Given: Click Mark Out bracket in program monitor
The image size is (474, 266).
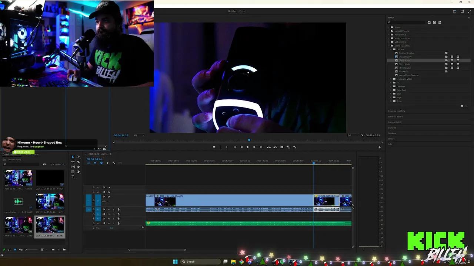Looking at the screenshot, I should click(227, 147).
